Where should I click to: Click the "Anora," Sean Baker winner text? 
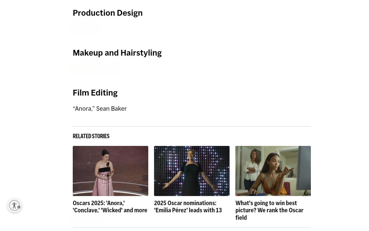tap(99, 109)
